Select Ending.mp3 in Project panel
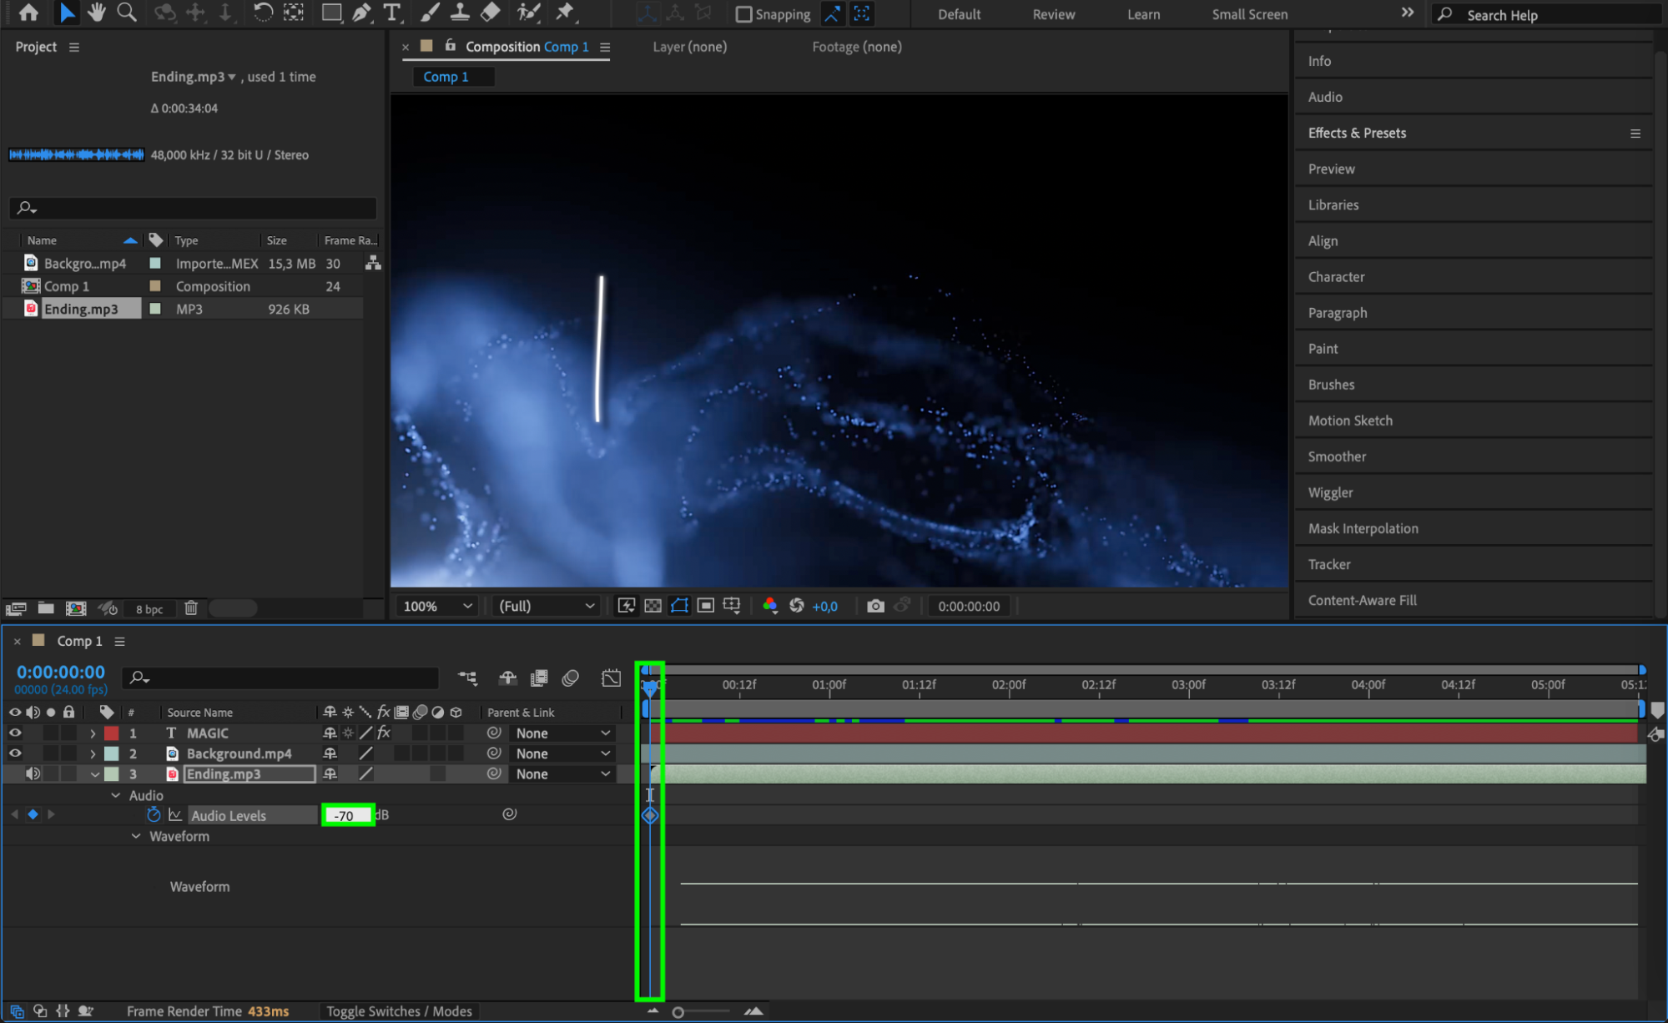Screen dimensions: 1668x1023 click(81, 309)
